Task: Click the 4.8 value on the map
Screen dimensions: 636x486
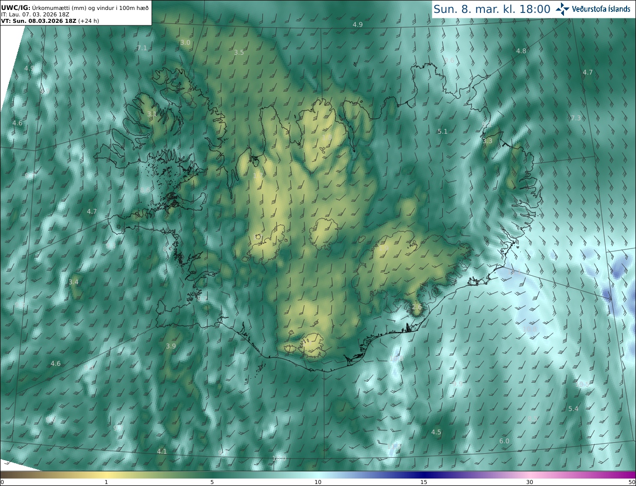Action: click(x=521, y=51)
